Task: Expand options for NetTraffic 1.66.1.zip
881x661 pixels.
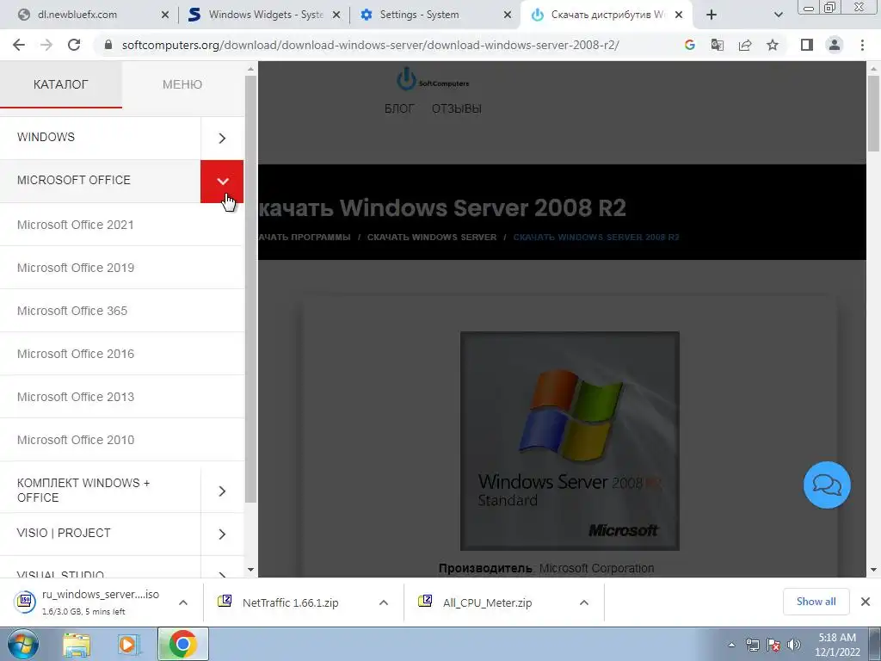Action: tap(384, 602)
